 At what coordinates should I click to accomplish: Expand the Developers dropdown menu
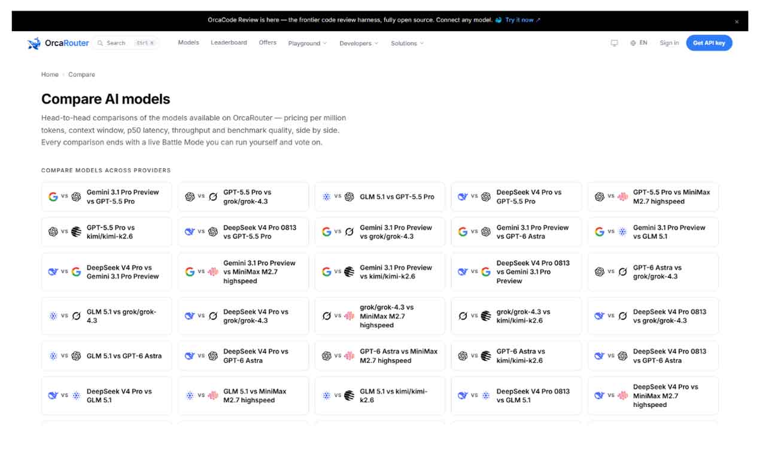point(359,43)
